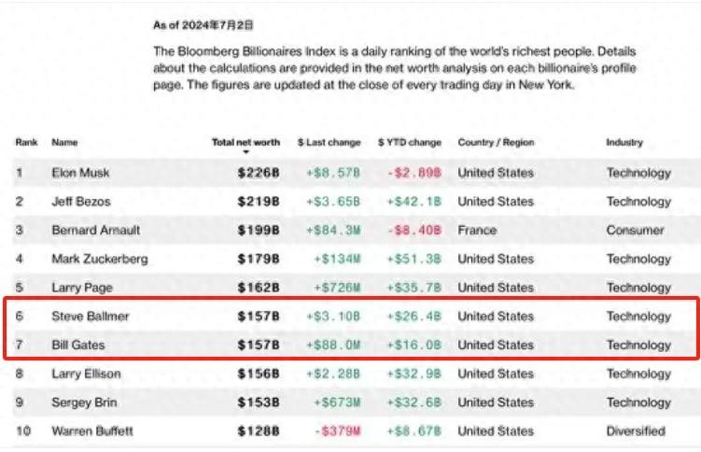Viewport: 701px width, 452px height.
Task: Sort by $ YTD change column header
Action: (410, 142)
